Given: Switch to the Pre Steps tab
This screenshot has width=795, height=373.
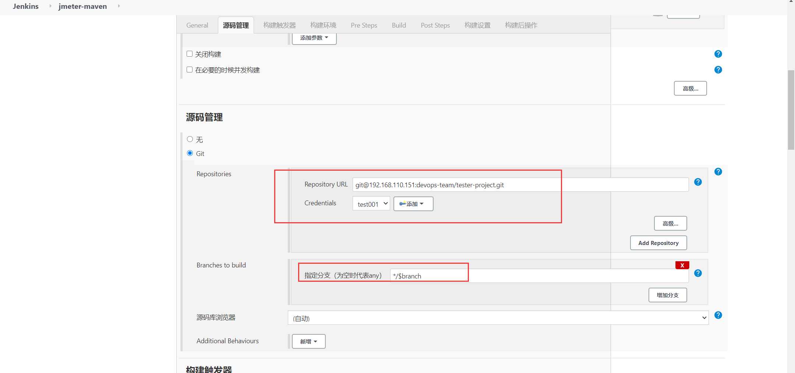Looking at the screenshot, I should point(364,25).
